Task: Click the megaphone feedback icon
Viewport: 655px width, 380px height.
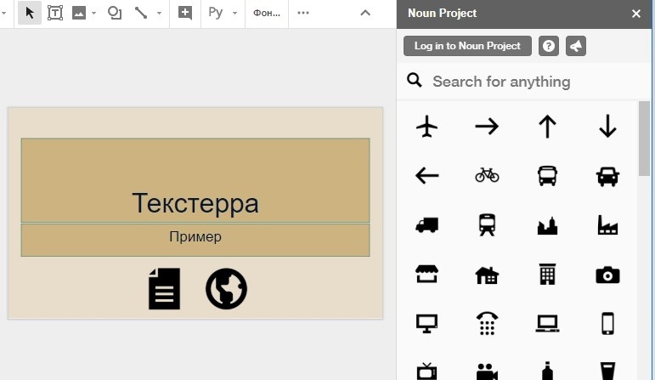Action: pyautogui.click(x=576, y=46)
